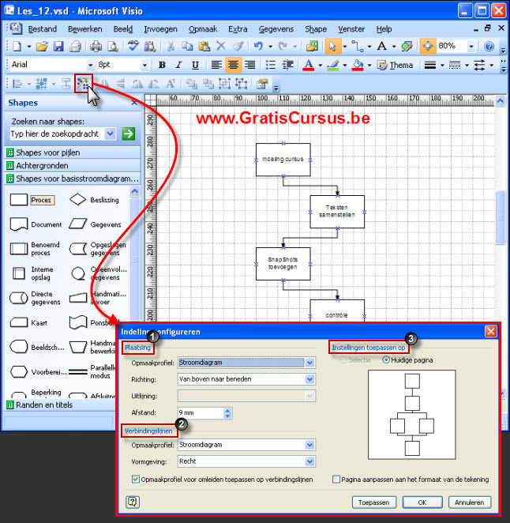This screenshot has height=523, width=510.
Task: Select the Pointer tool
Action: tap(332, 47)
